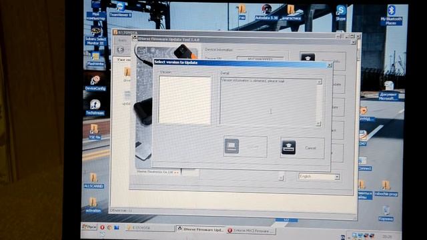
Task: Launch the FlashWrite desktop shortcut
Action: (x=95, y=59)
